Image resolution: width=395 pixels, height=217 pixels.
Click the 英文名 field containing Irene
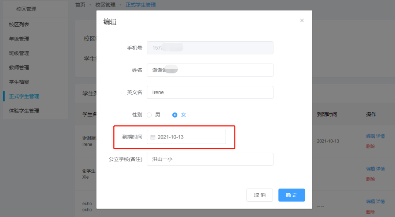point(210,92)
